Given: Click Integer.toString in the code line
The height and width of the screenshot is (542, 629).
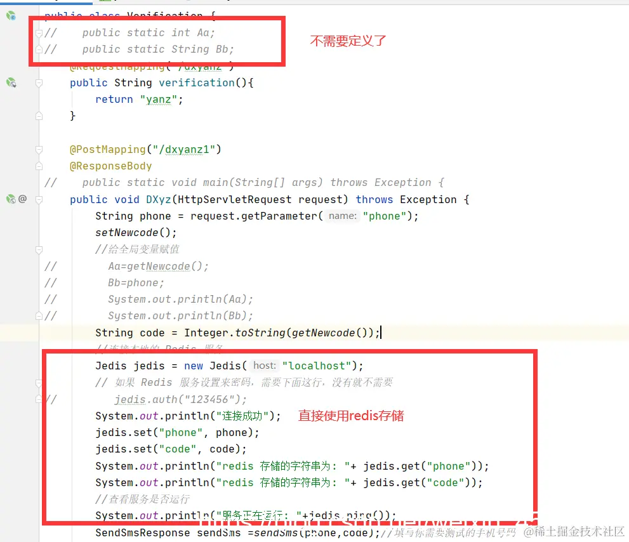Looking at the screenshot, I should coord(235,333).
